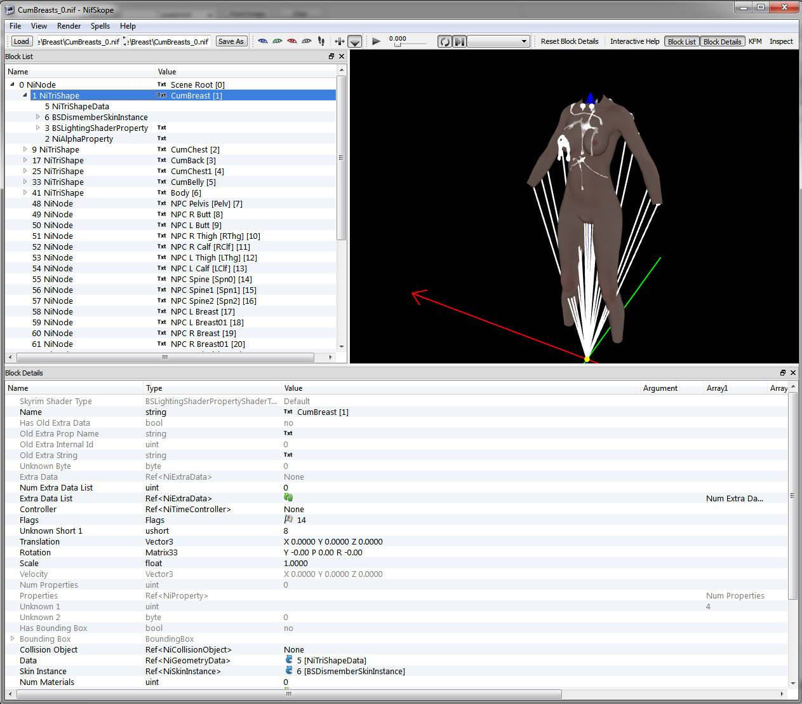Viewport: 802px width, 704px height.
Task: Open the Render menu
Action: pyautogui.click(x=69, y=26)
